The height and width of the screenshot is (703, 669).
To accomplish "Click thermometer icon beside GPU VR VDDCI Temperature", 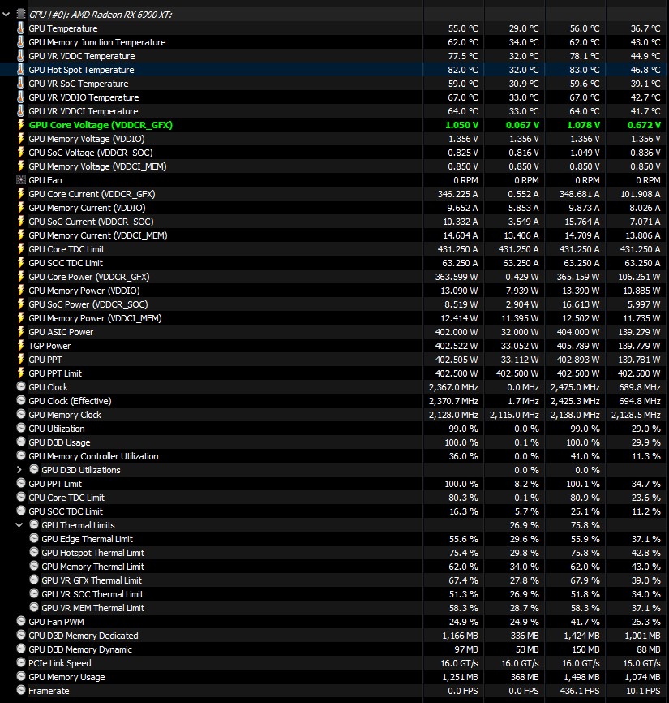I will click(20, 111).
